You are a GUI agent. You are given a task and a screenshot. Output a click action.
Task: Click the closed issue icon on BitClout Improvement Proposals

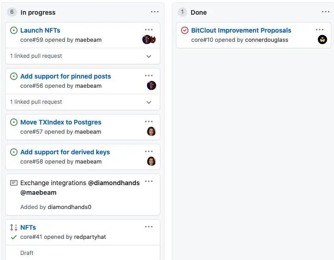pyautogui.click(x=185, y=30)
